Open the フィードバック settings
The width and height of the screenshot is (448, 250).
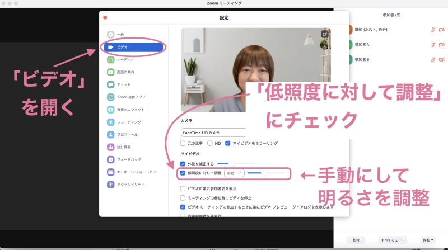pos(124,159)
